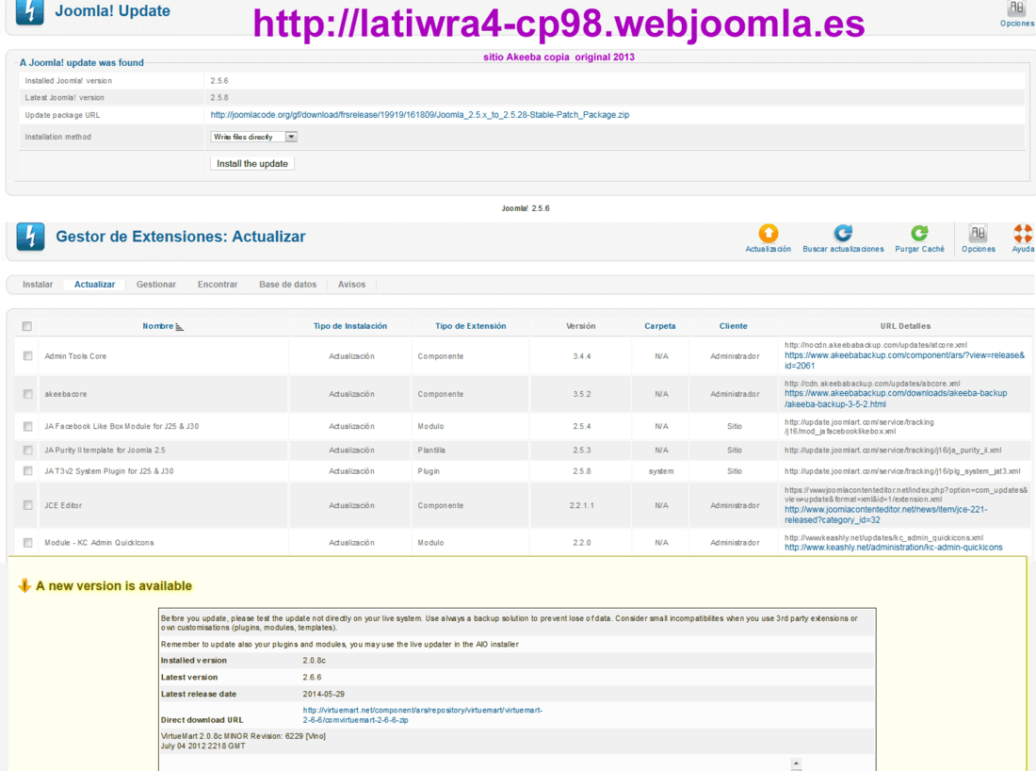Check the akeebacore row checkbox
Screen dimensions: 1036x771
click(27, 394)
